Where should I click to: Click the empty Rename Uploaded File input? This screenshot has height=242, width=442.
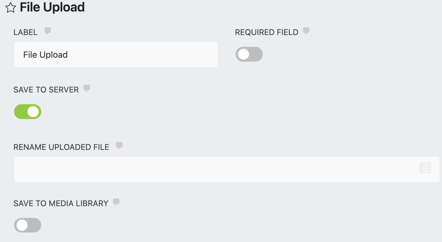tap(196, 169)
